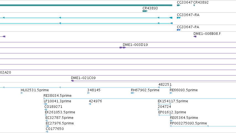236x133 pixels.
Task: Select the RP003275093.5prime label
Action: (188, 123)
